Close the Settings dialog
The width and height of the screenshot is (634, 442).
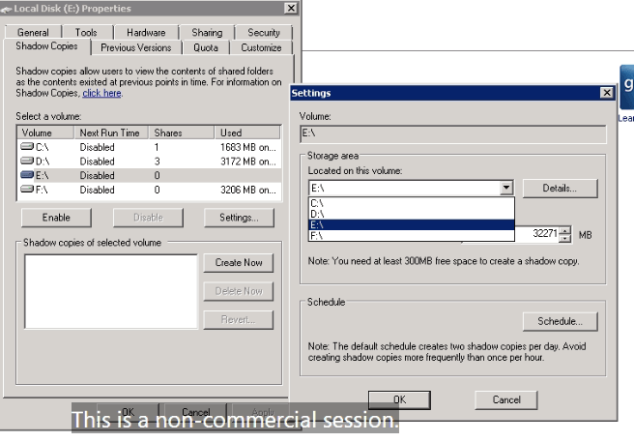[x=607, y=93]
